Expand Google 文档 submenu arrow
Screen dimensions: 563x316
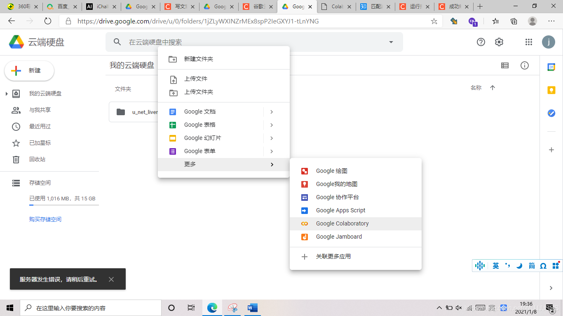(x=272, y=112)
